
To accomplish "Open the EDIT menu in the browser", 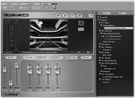I will click(x=123, y=13).
